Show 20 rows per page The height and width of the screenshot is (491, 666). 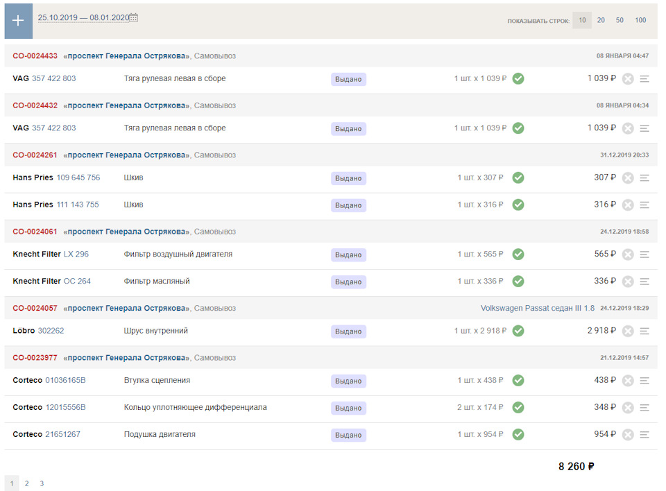[x=601, y=20]
